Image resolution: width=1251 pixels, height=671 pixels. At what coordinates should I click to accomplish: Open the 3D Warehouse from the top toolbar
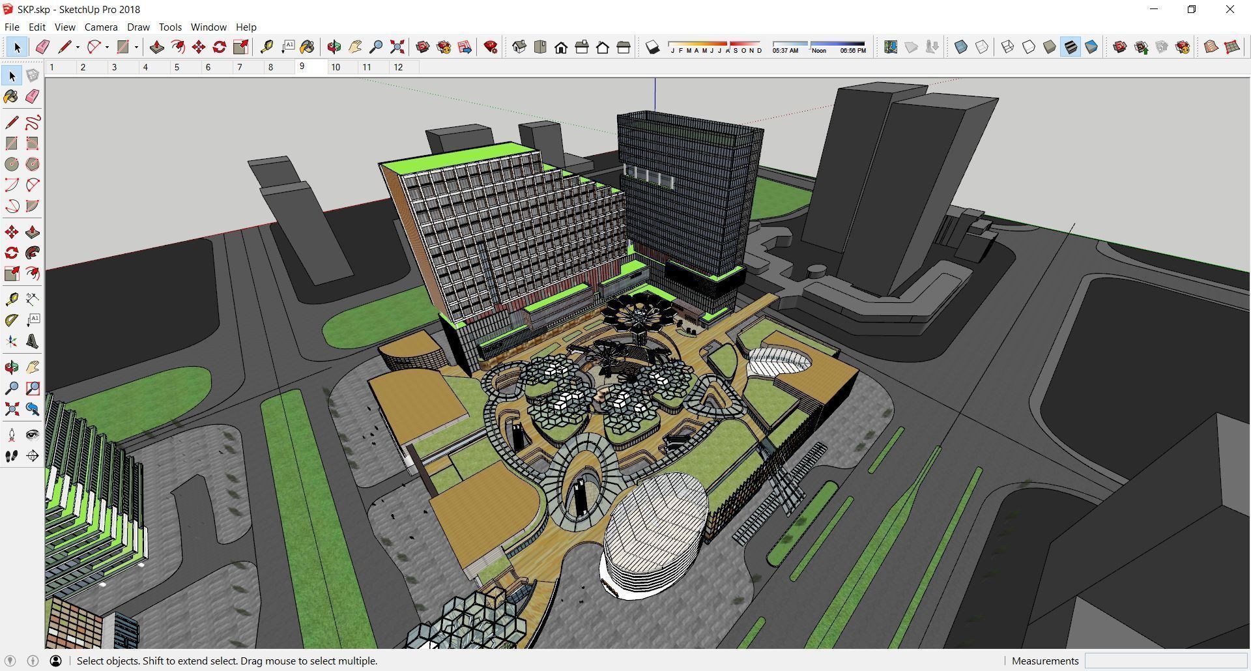(x=423, y=47)
